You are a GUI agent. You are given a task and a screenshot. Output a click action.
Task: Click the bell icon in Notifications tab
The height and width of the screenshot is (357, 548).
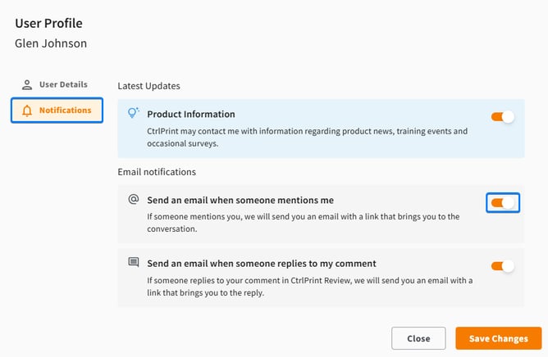(x=27, y=111)
